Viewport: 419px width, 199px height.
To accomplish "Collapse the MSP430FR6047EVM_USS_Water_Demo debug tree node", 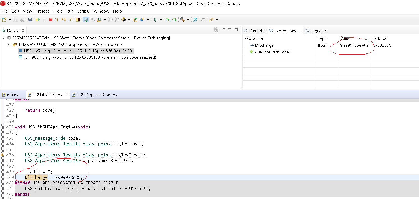I will [3, 38].
